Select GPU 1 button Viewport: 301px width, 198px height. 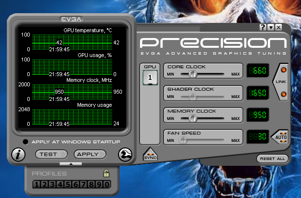coord(150,78)
